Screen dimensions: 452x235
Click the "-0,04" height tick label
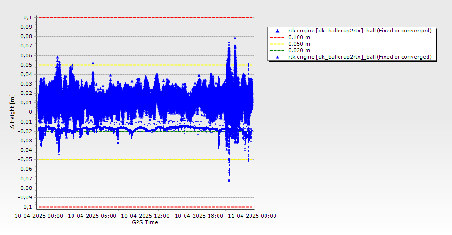point(25,150)
